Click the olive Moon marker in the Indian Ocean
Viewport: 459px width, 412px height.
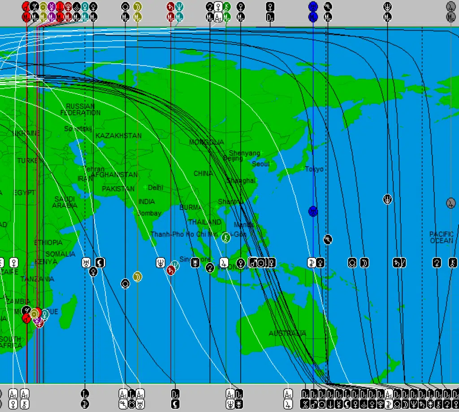pyautogui.click(x=137, y=276)
